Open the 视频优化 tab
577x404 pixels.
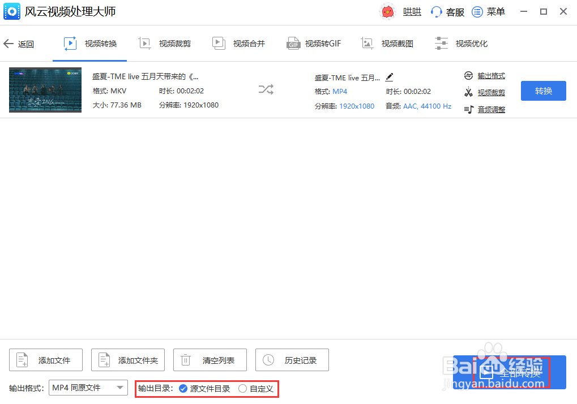(x=461, y=43)
